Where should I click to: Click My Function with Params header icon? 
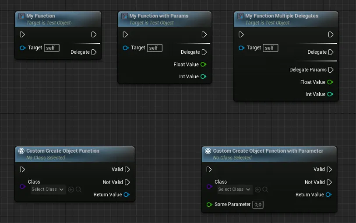125,16
